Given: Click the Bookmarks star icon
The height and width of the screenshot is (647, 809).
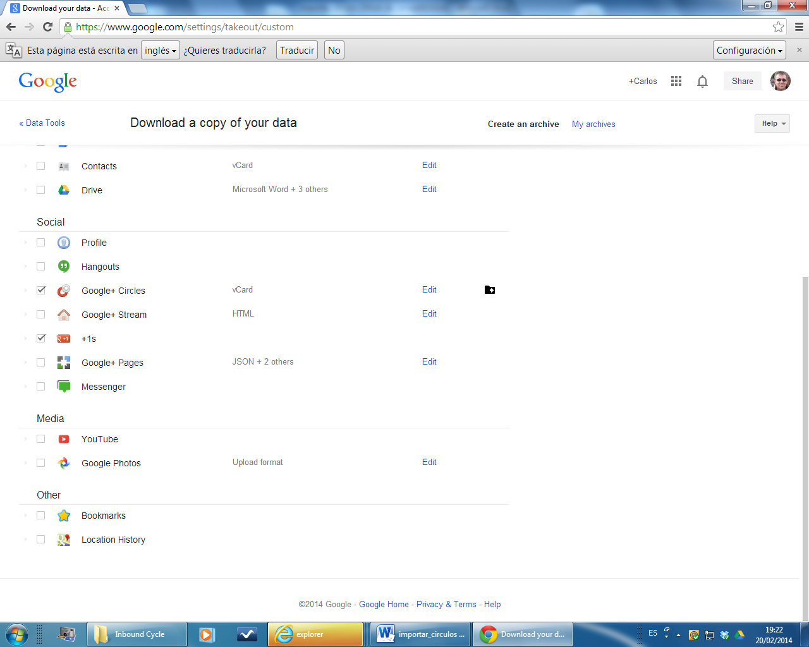Looking at the screenshot, I should 64,516.
